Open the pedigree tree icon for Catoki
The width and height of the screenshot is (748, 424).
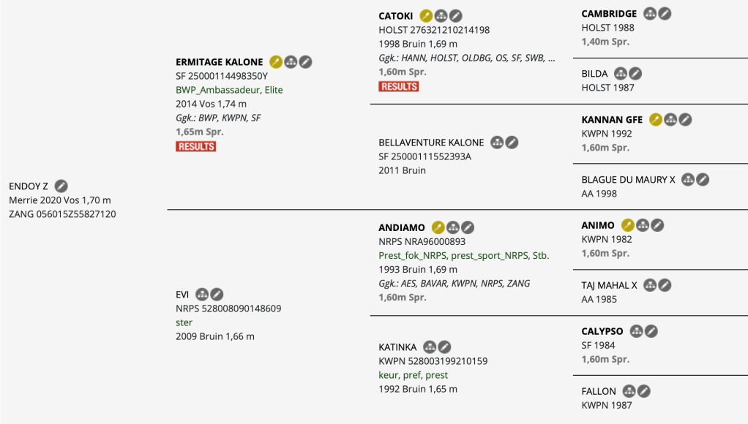441,15
